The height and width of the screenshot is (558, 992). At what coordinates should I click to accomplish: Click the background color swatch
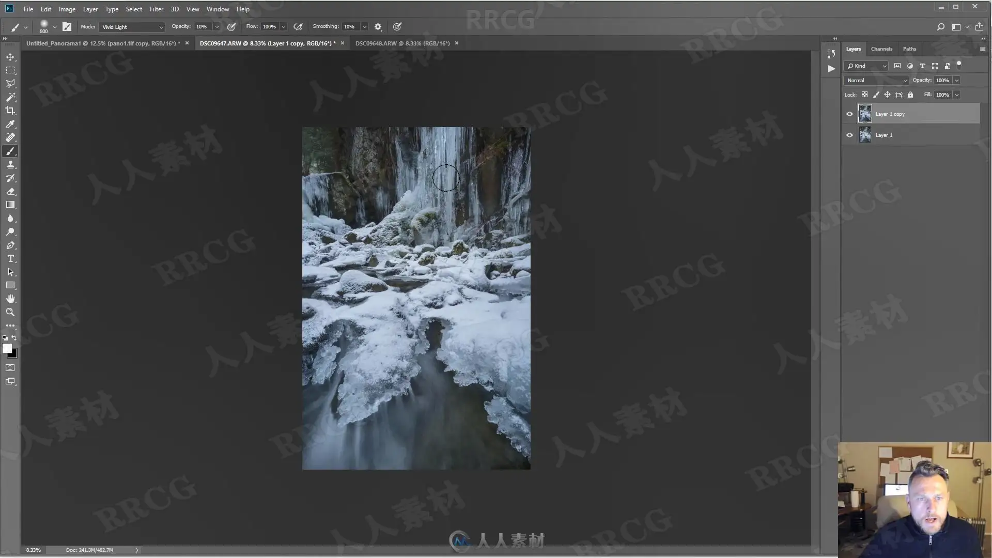14,355
